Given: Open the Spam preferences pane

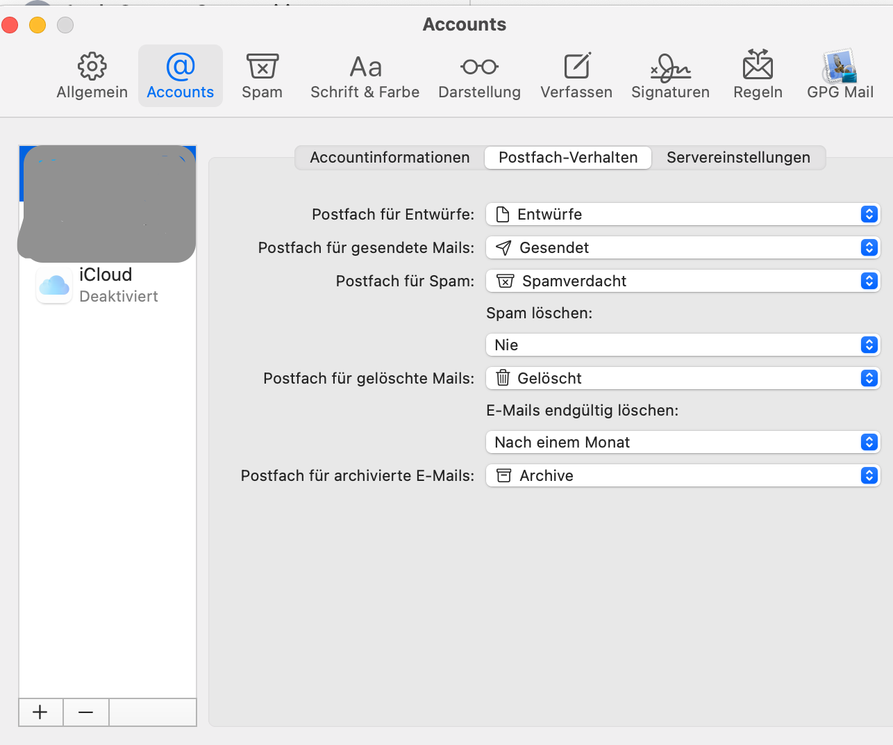Looking at the screenshot, I should pos(262,76).
